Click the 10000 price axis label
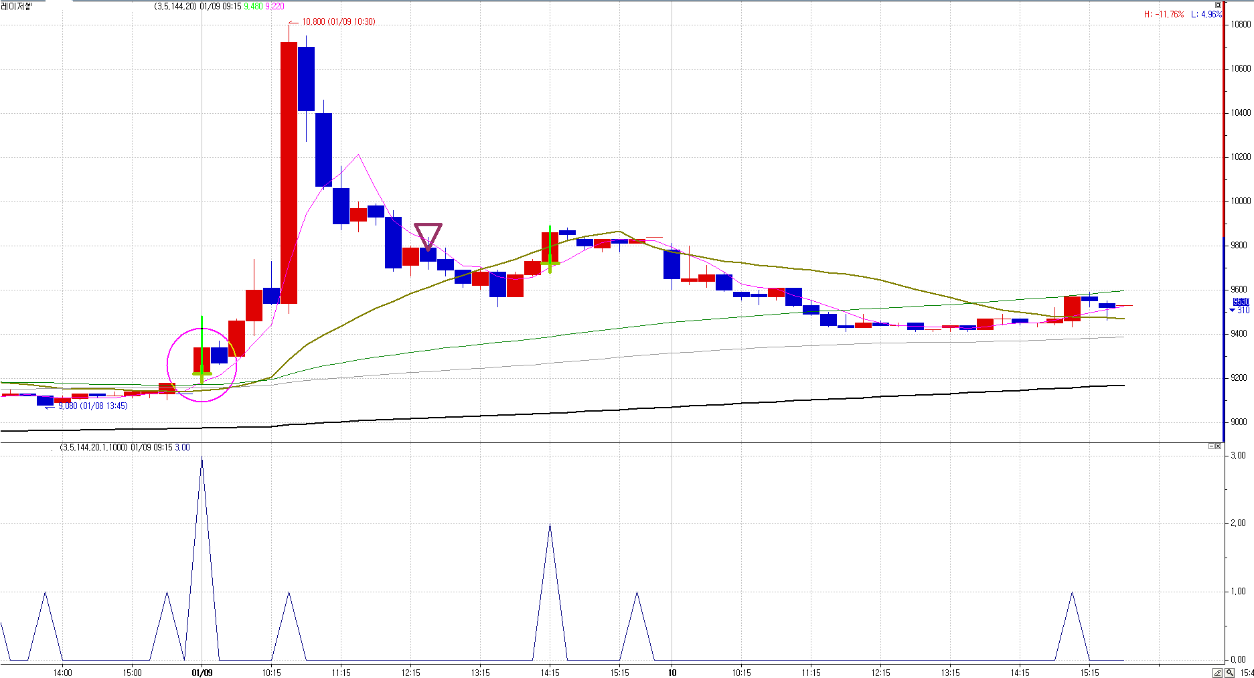Viewport: 1254px width, 678px height. [1240, 201]
